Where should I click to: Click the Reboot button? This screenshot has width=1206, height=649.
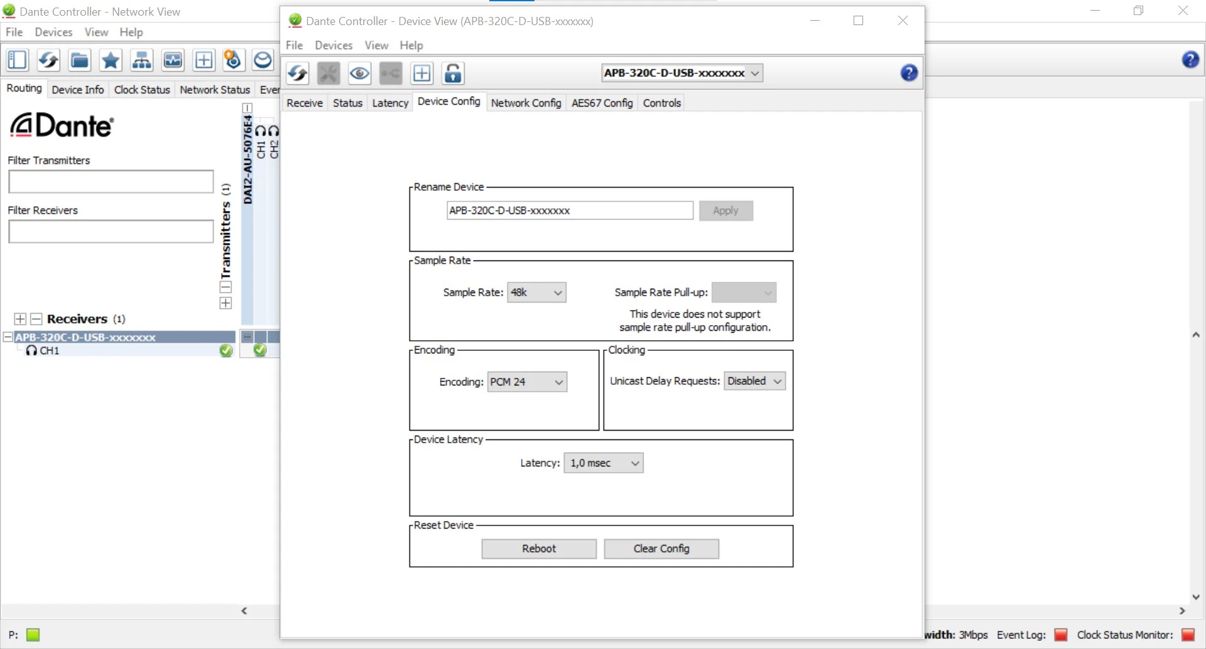[538, 549]
